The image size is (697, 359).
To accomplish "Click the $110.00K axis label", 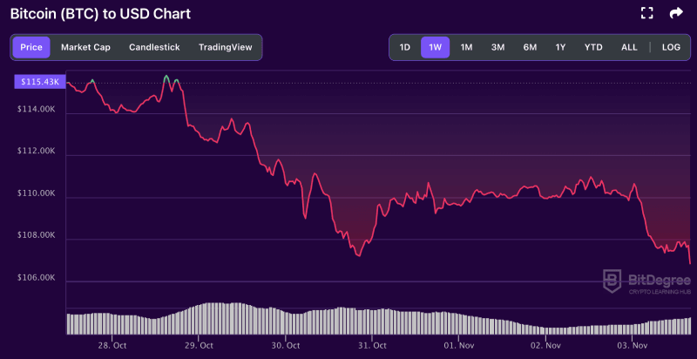I will pos(36,193).
